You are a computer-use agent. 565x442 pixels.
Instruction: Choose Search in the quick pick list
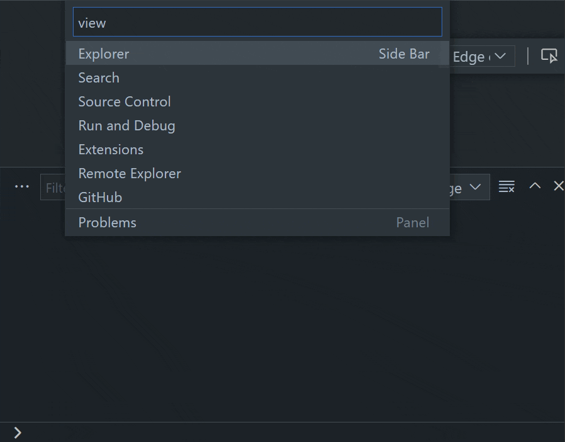tap(257, 78)
